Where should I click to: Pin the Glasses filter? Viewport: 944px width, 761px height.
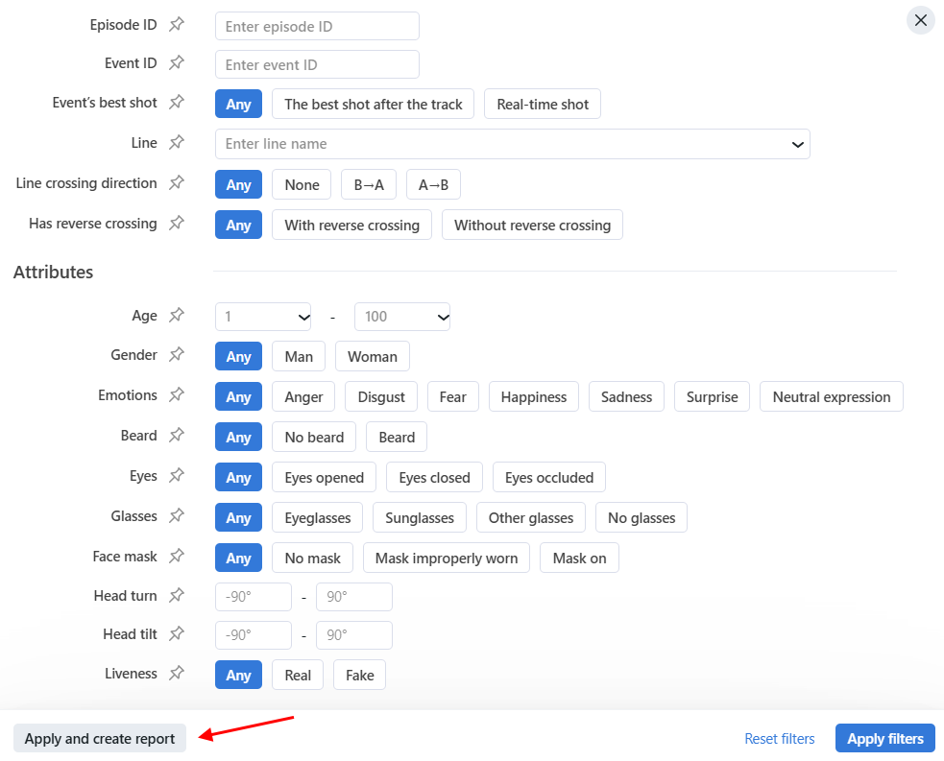(x=177, y=516)
